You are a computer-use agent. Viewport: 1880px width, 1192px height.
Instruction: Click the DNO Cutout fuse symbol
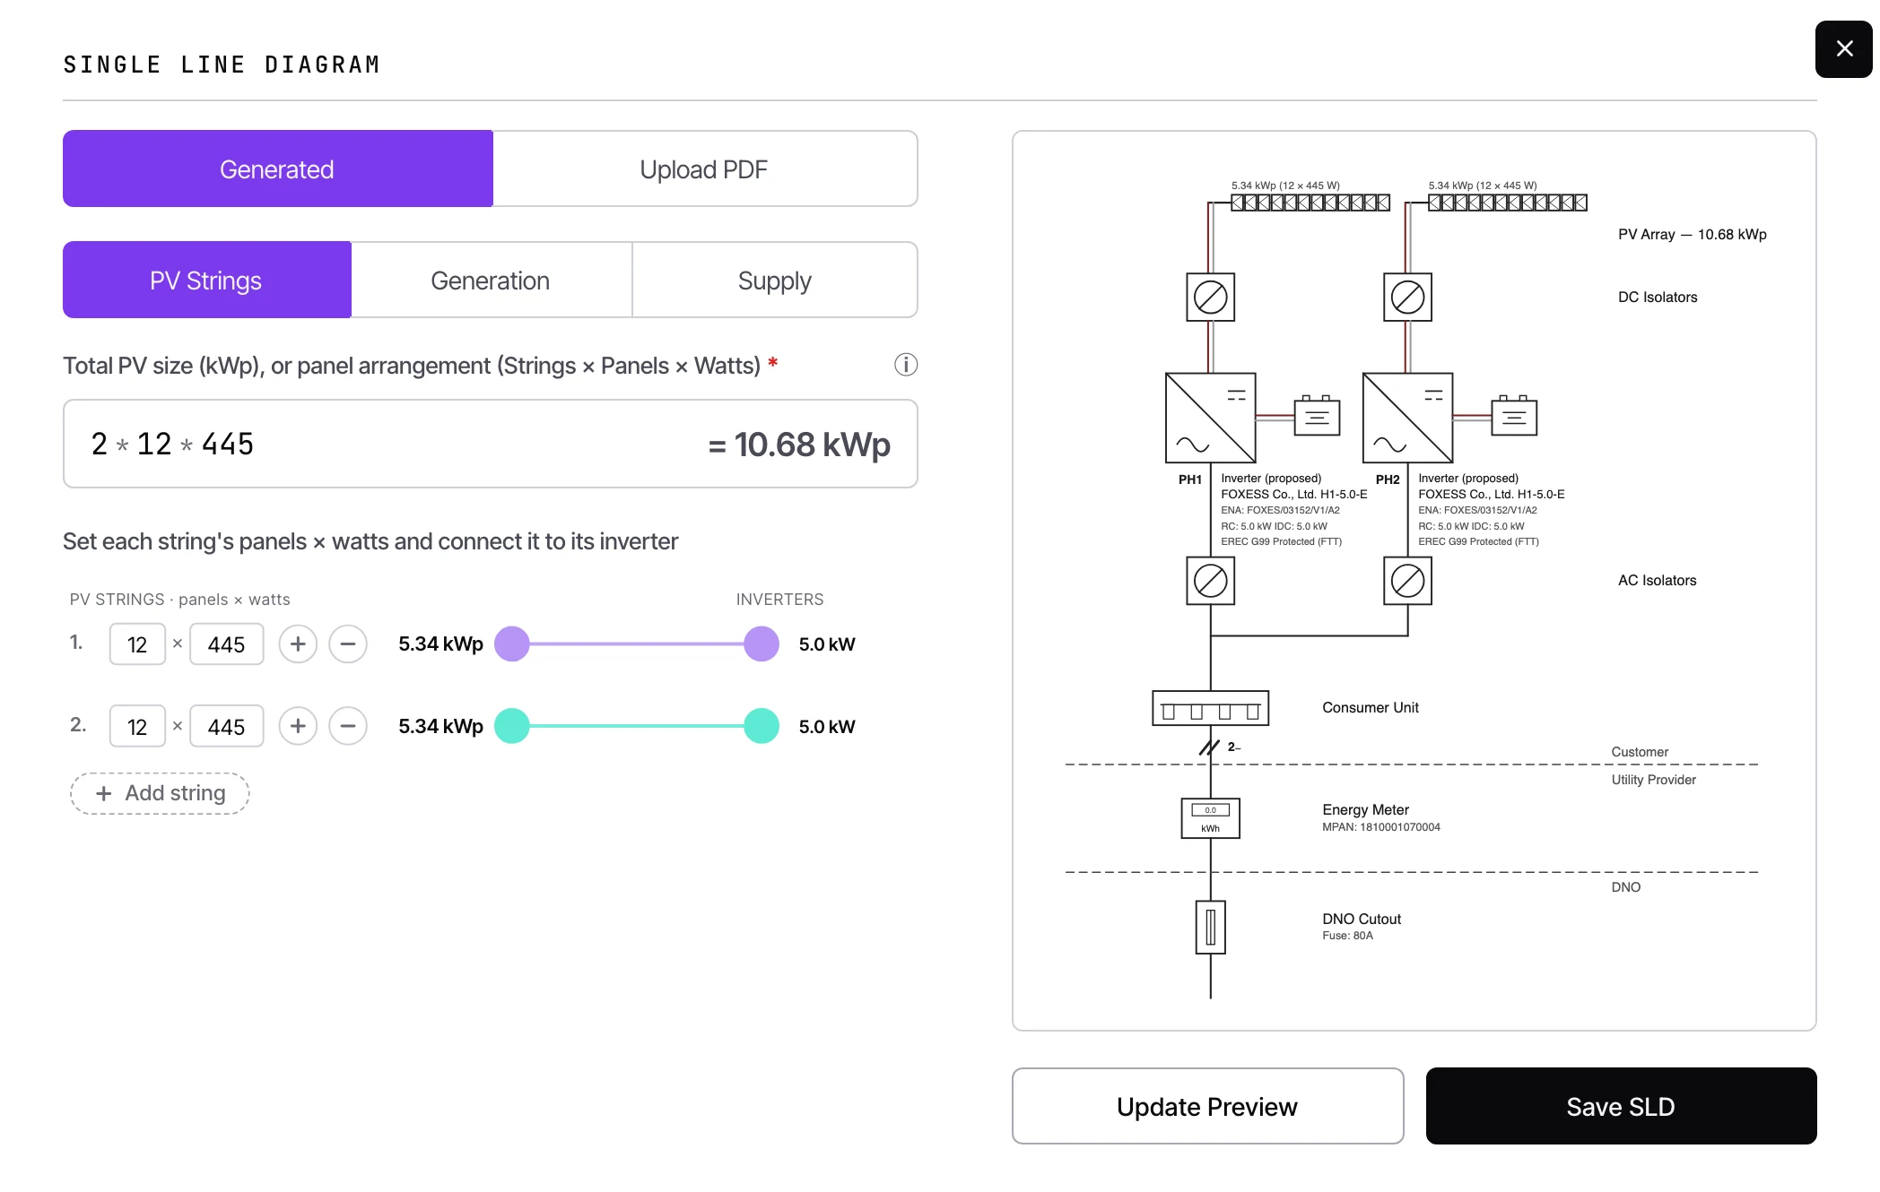(1210, 928)
